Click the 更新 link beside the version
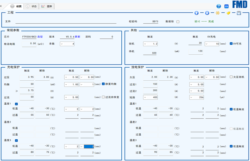Viewport: 250px width, 161px height. (77, 37)
